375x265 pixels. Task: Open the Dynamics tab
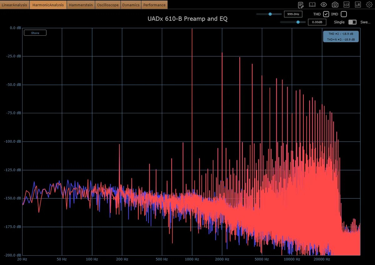(131, 5)
